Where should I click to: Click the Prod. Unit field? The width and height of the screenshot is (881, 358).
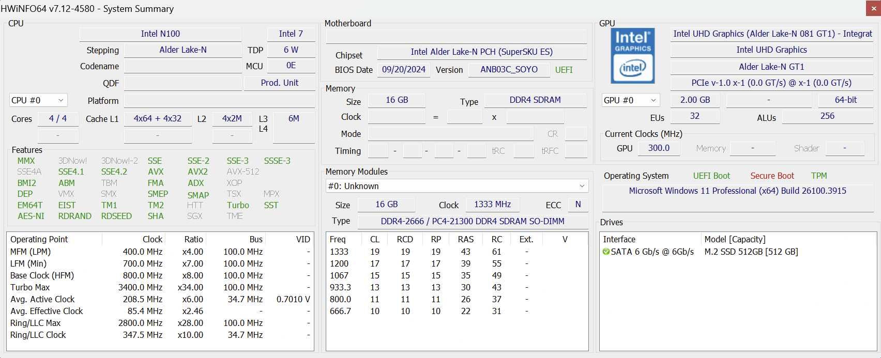tap(280, 83)
